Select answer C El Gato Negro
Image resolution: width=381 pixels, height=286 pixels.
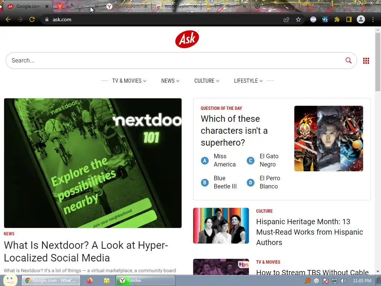263,160
